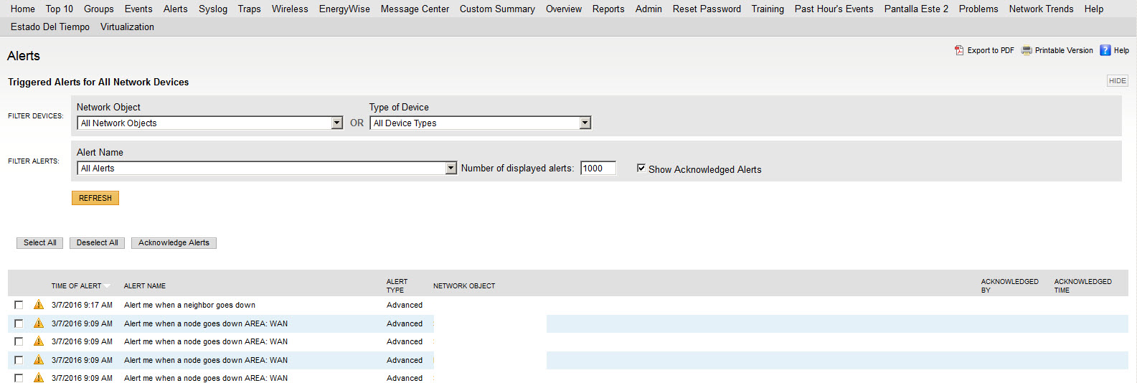This screenshot has width=1137, height=383.
Task: Open the Groups menu item
Action: click(x=99, y=9)
